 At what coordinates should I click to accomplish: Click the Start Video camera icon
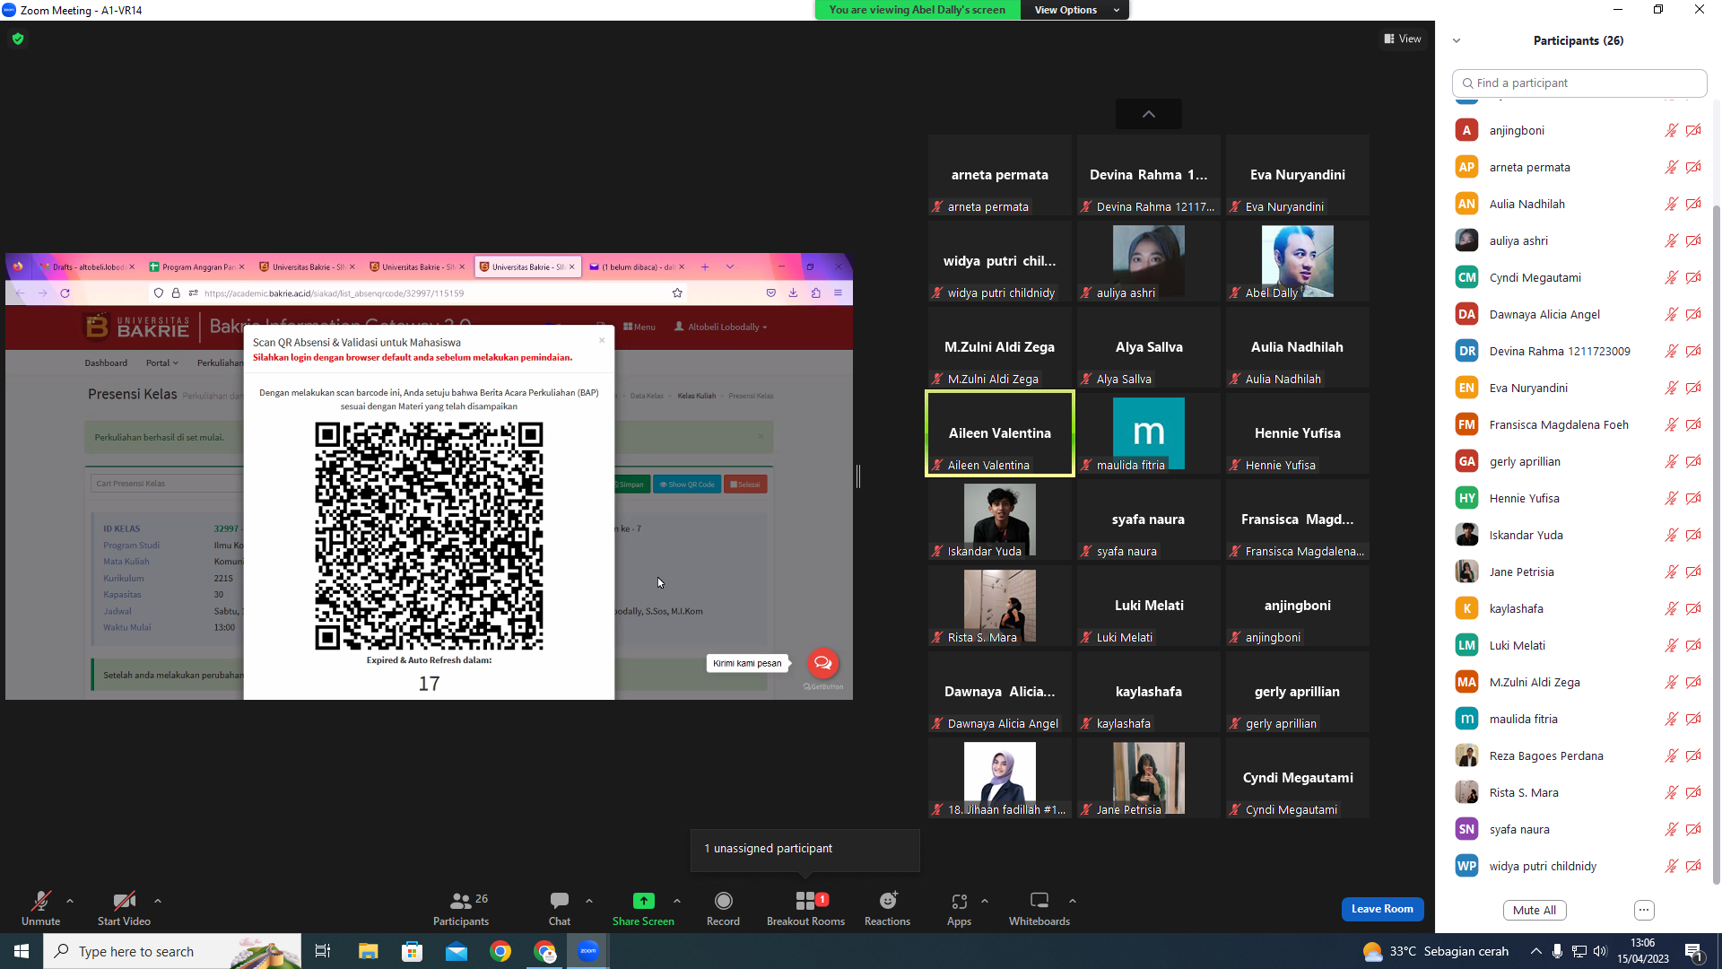tap(124, 901)
